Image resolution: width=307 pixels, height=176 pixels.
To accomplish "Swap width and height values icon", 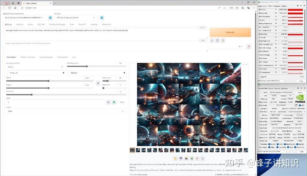I will [98, 83].
